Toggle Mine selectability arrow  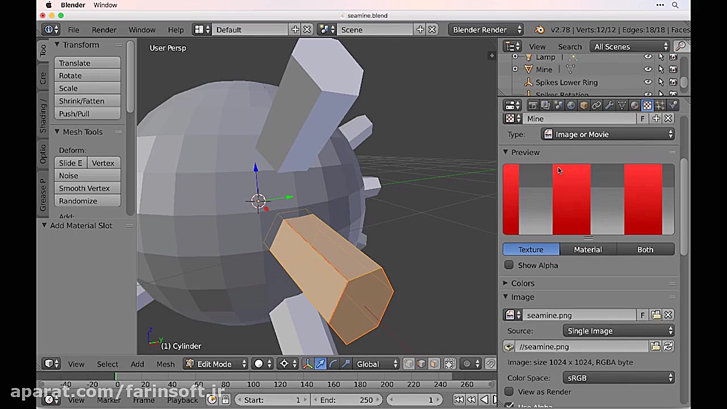661,69
